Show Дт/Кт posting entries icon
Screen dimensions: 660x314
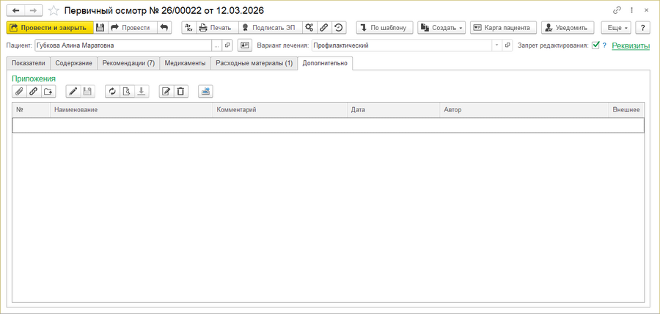point(189,28)
